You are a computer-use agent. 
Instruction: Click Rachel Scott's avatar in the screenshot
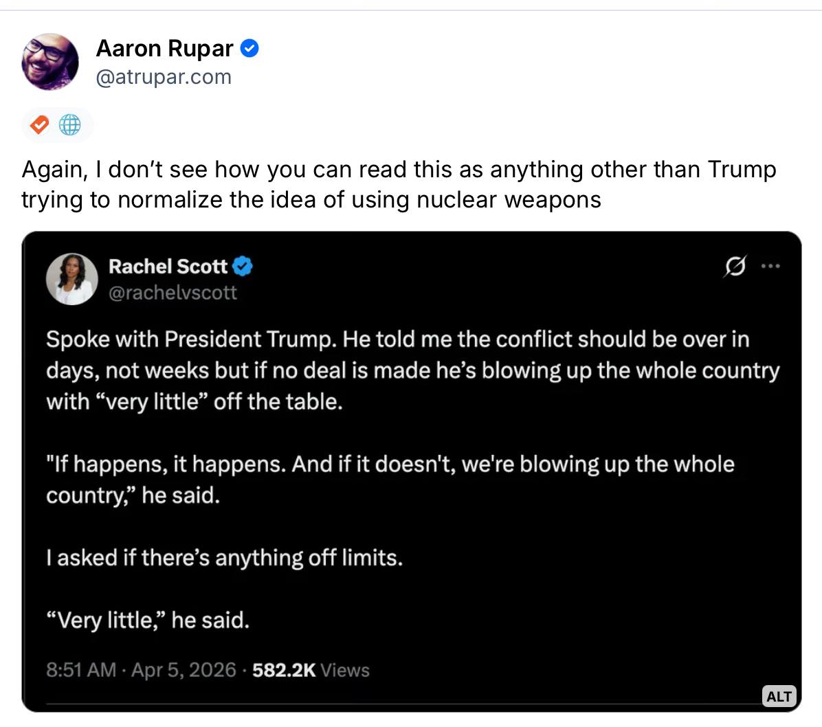(71, 279)
